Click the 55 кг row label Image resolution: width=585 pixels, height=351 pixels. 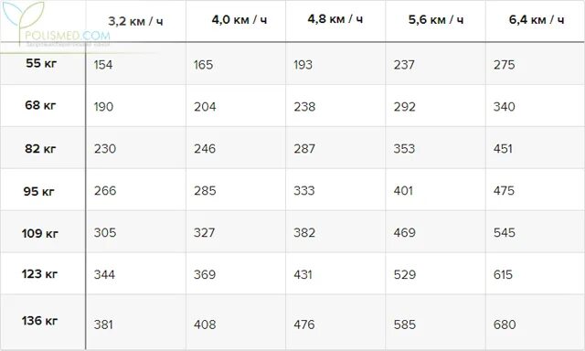(x=41, y=63)
